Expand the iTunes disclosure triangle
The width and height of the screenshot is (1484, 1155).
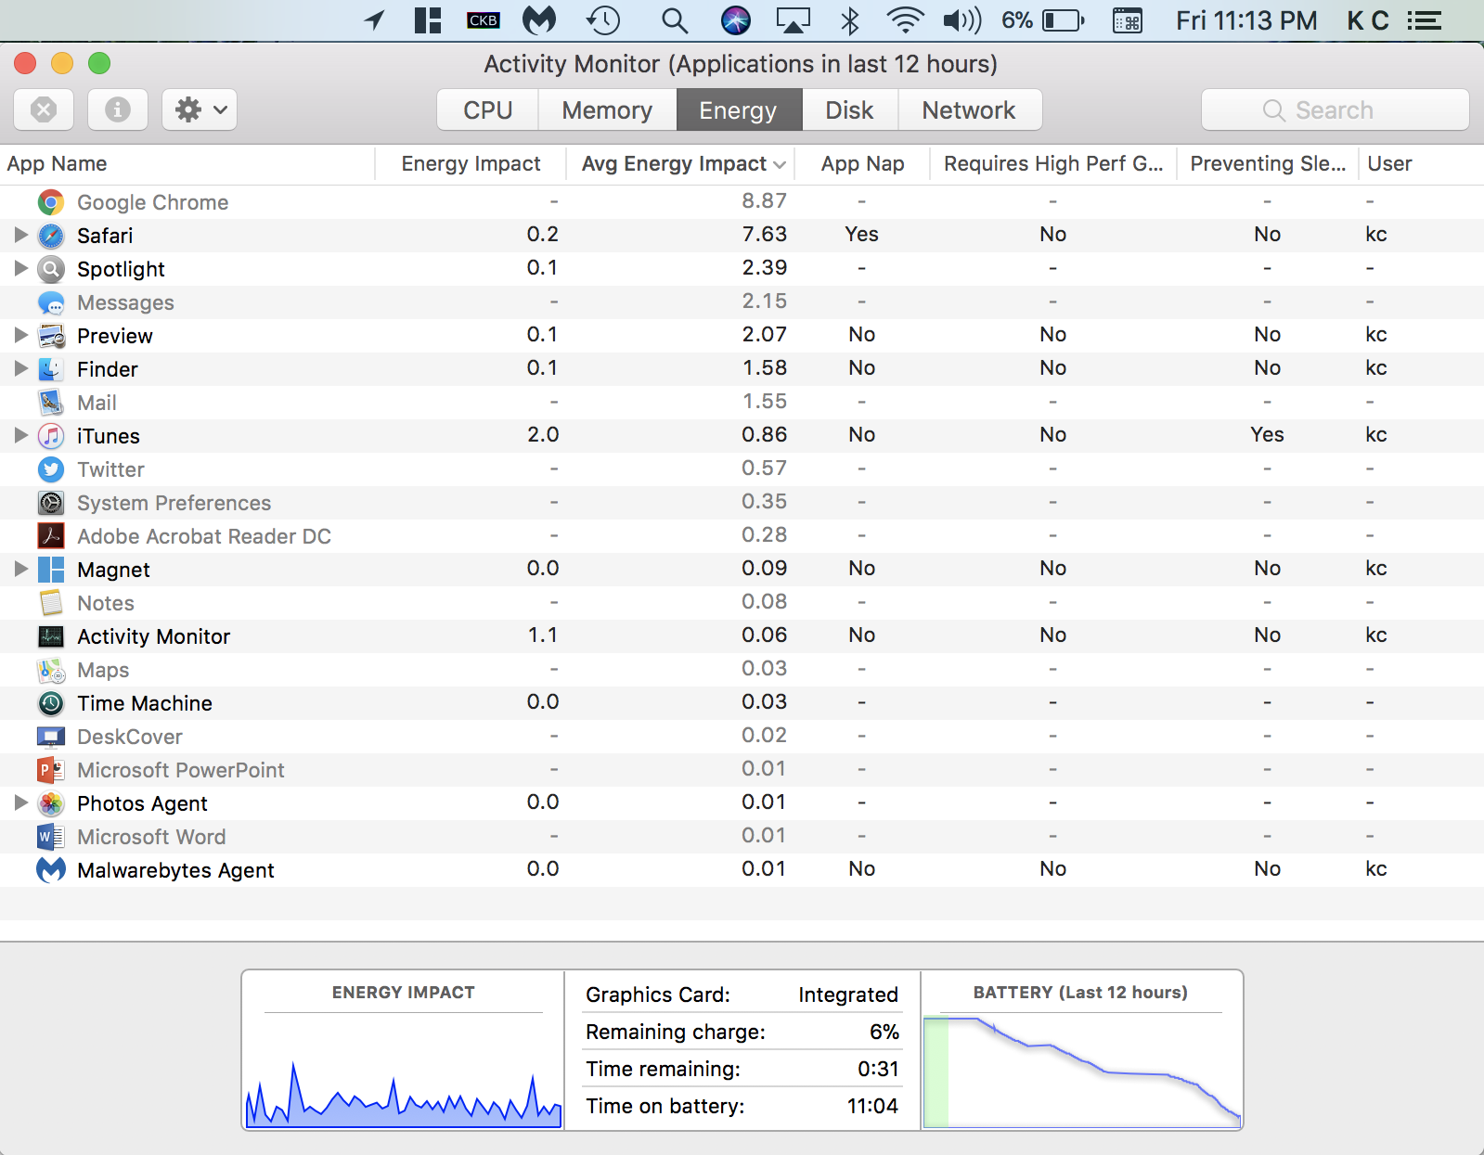coord(20,435)
